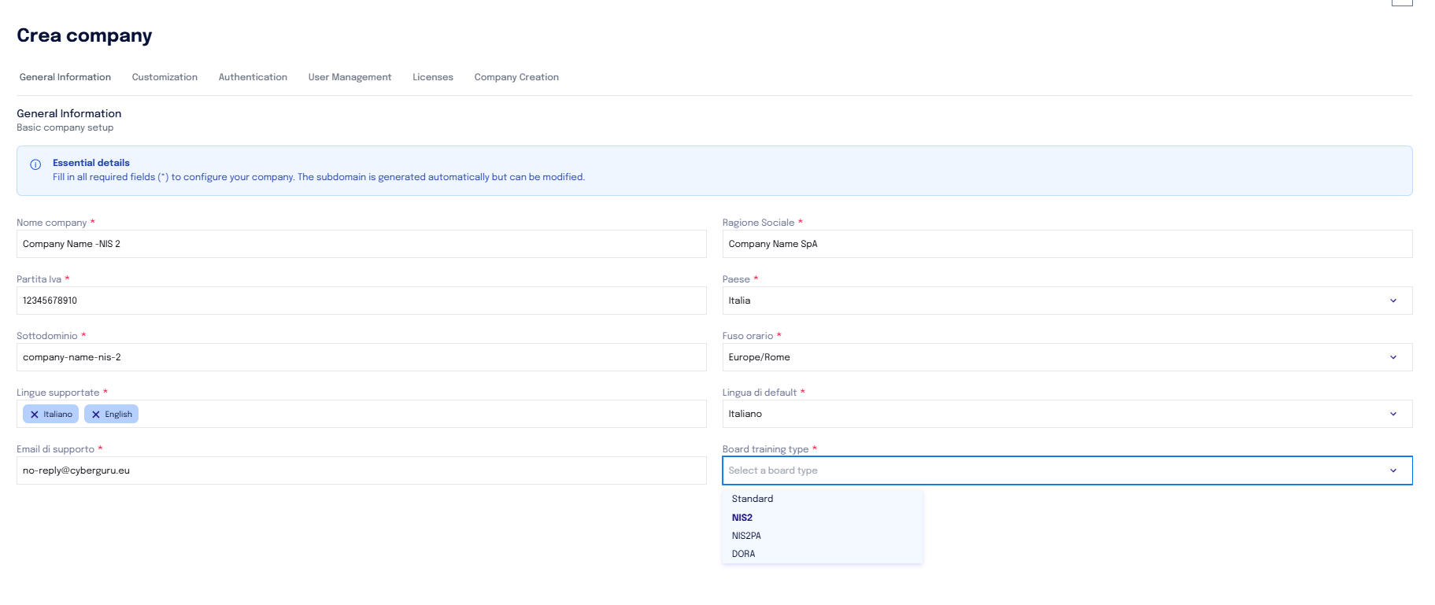Click into the Ragione Sociale field

tap(1067, 244)
